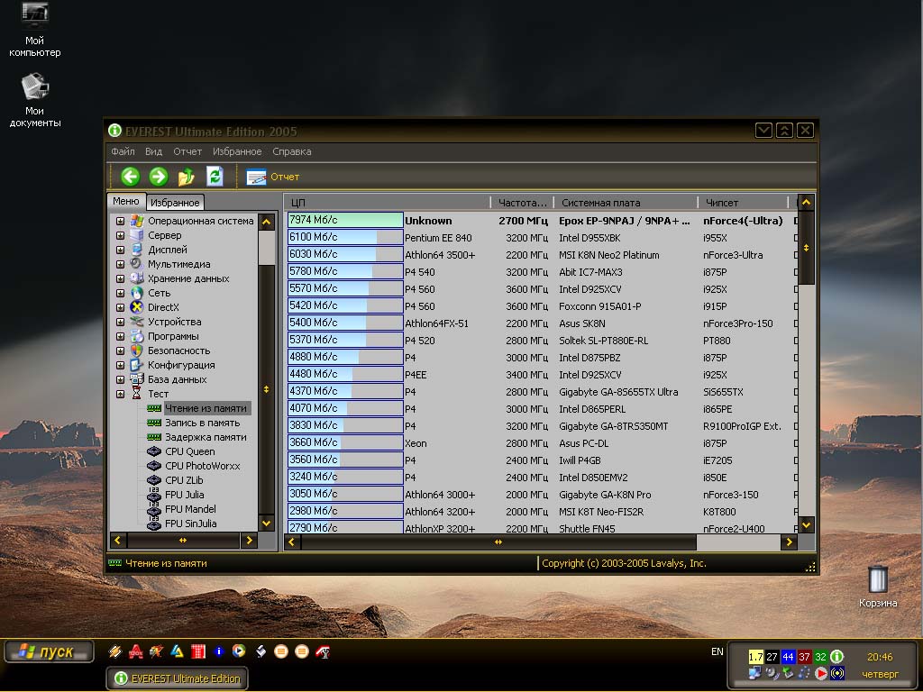Expand the Устройства tree node
Screen dimensions: 923x692
pos(120,322)
